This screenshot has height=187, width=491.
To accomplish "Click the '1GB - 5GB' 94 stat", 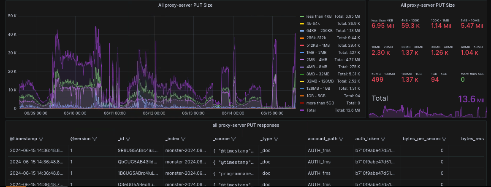I will 435,80.
